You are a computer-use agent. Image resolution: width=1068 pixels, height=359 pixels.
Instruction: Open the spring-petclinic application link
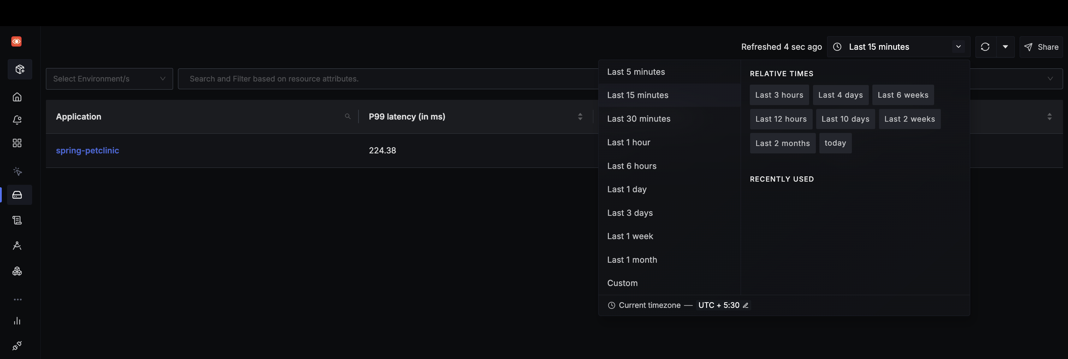[88, 151]
